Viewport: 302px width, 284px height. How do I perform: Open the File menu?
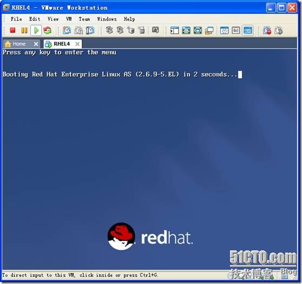click(x=16, y=19)
